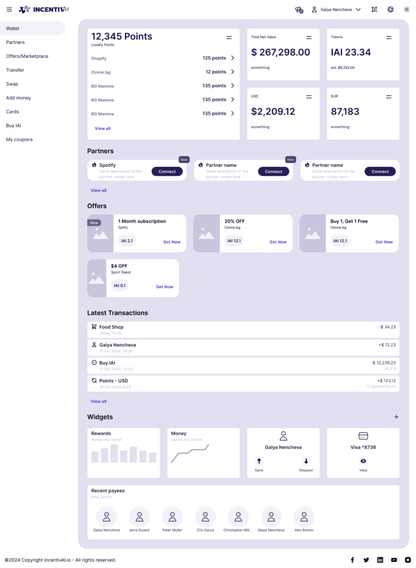Open the Galya Nencheva account dropdown
Screen dimensions: 416x568
[x=336, y=9]
